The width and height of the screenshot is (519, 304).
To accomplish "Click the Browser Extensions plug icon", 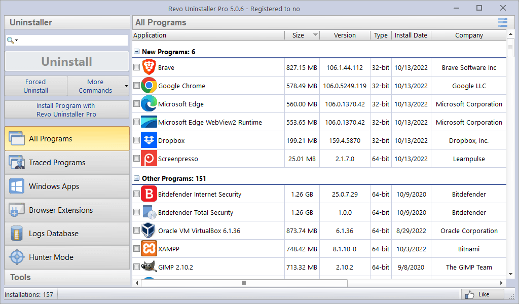I will pos(17,210).
